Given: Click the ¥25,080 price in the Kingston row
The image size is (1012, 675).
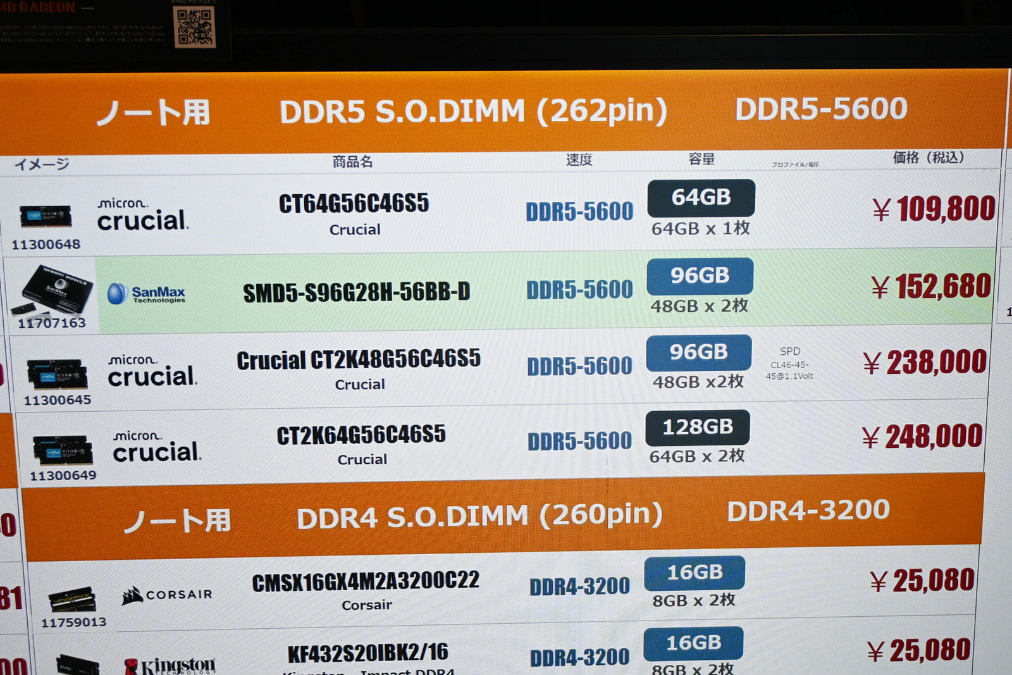Looking at the screenshot, I should click(x=918, y=650).
